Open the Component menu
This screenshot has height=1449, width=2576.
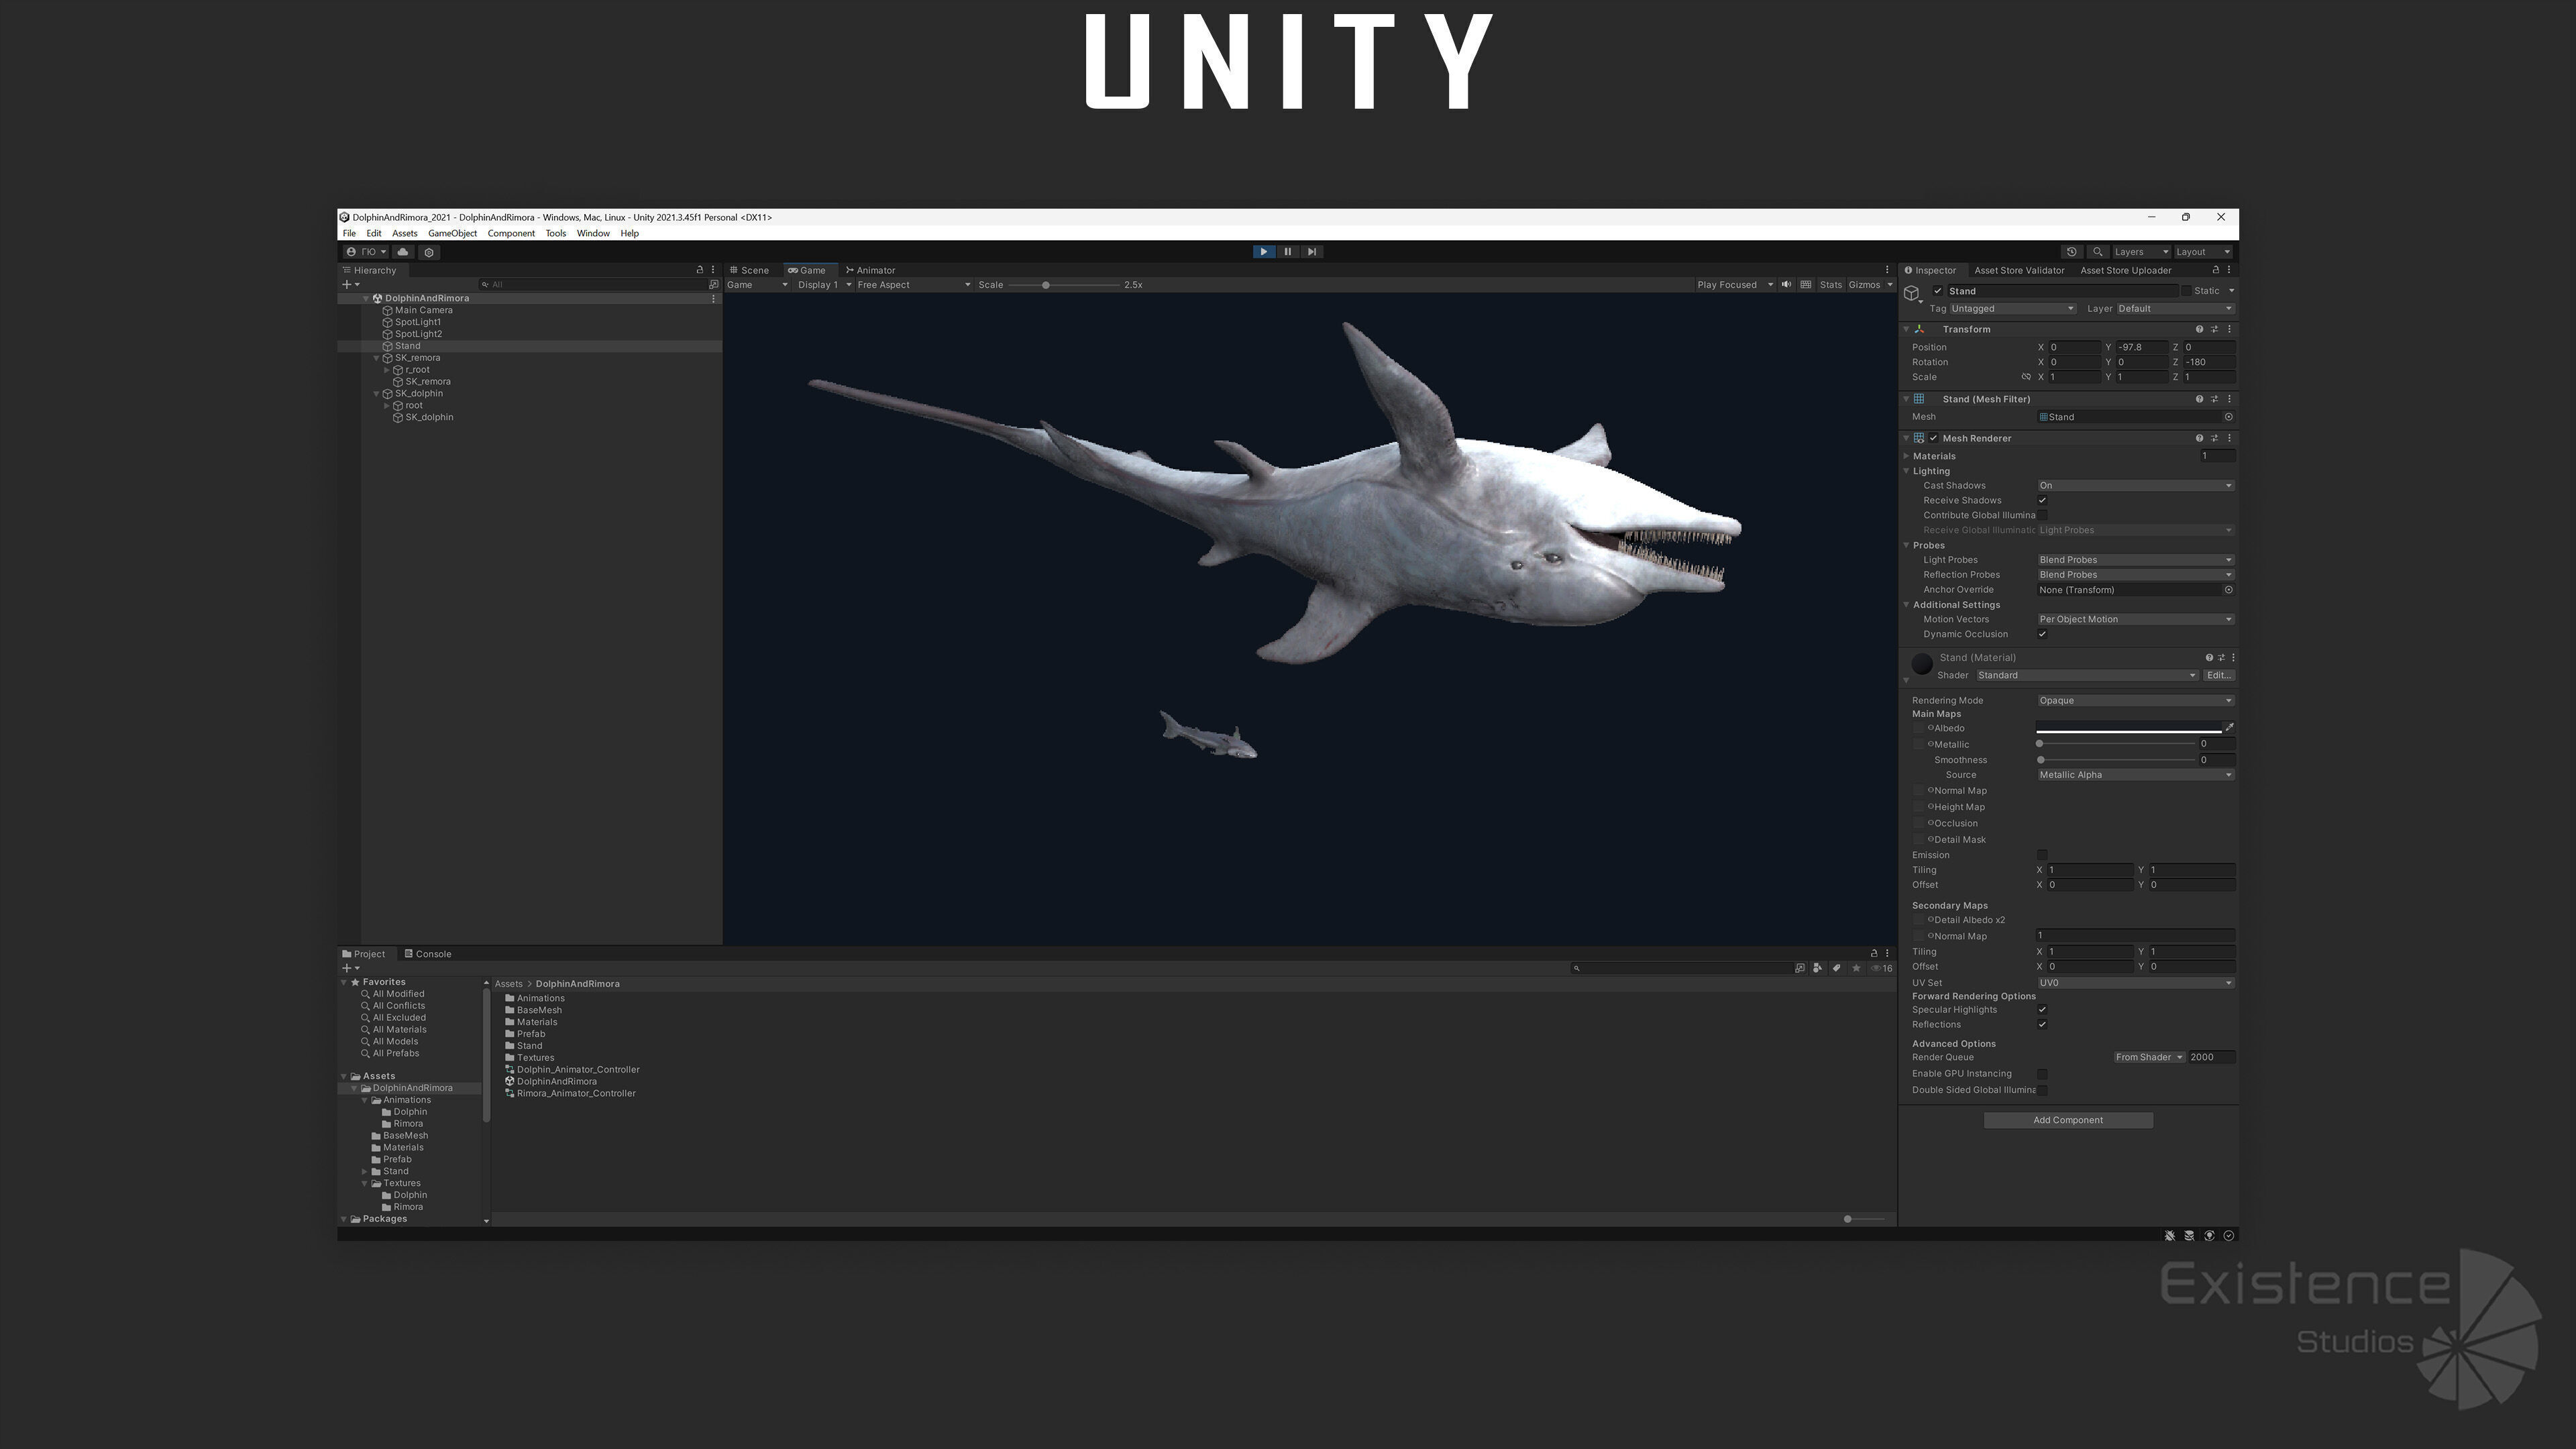[x=511, y=234]
